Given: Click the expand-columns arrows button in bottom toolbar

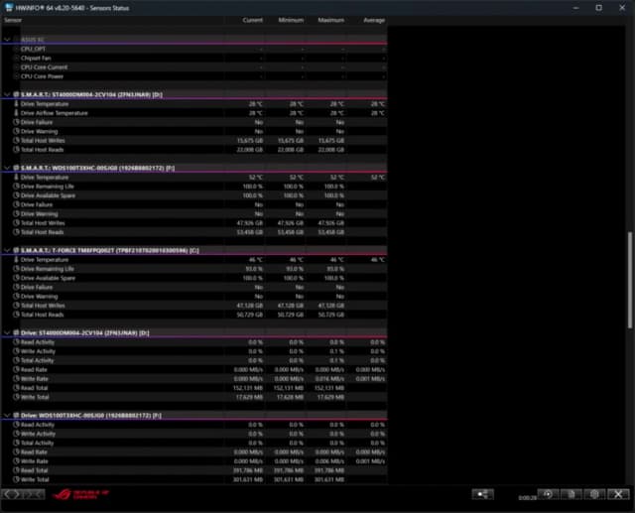Looking at the screenshot, I should click(12, 494).
